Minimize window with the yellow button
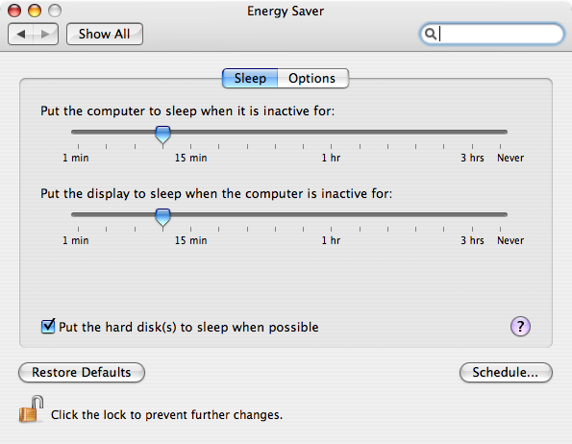The image size is (572, 444). coord(35,11)
